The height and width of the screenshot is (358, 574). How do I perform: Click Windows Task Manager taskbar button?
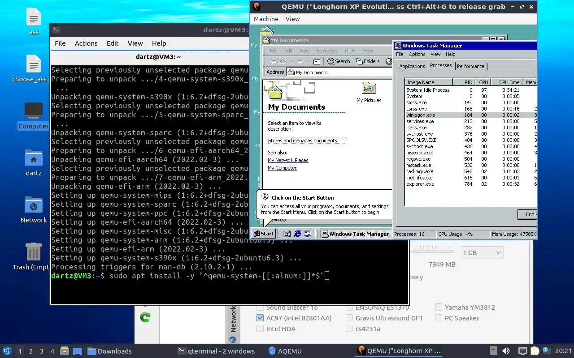(x=355, y=234)
